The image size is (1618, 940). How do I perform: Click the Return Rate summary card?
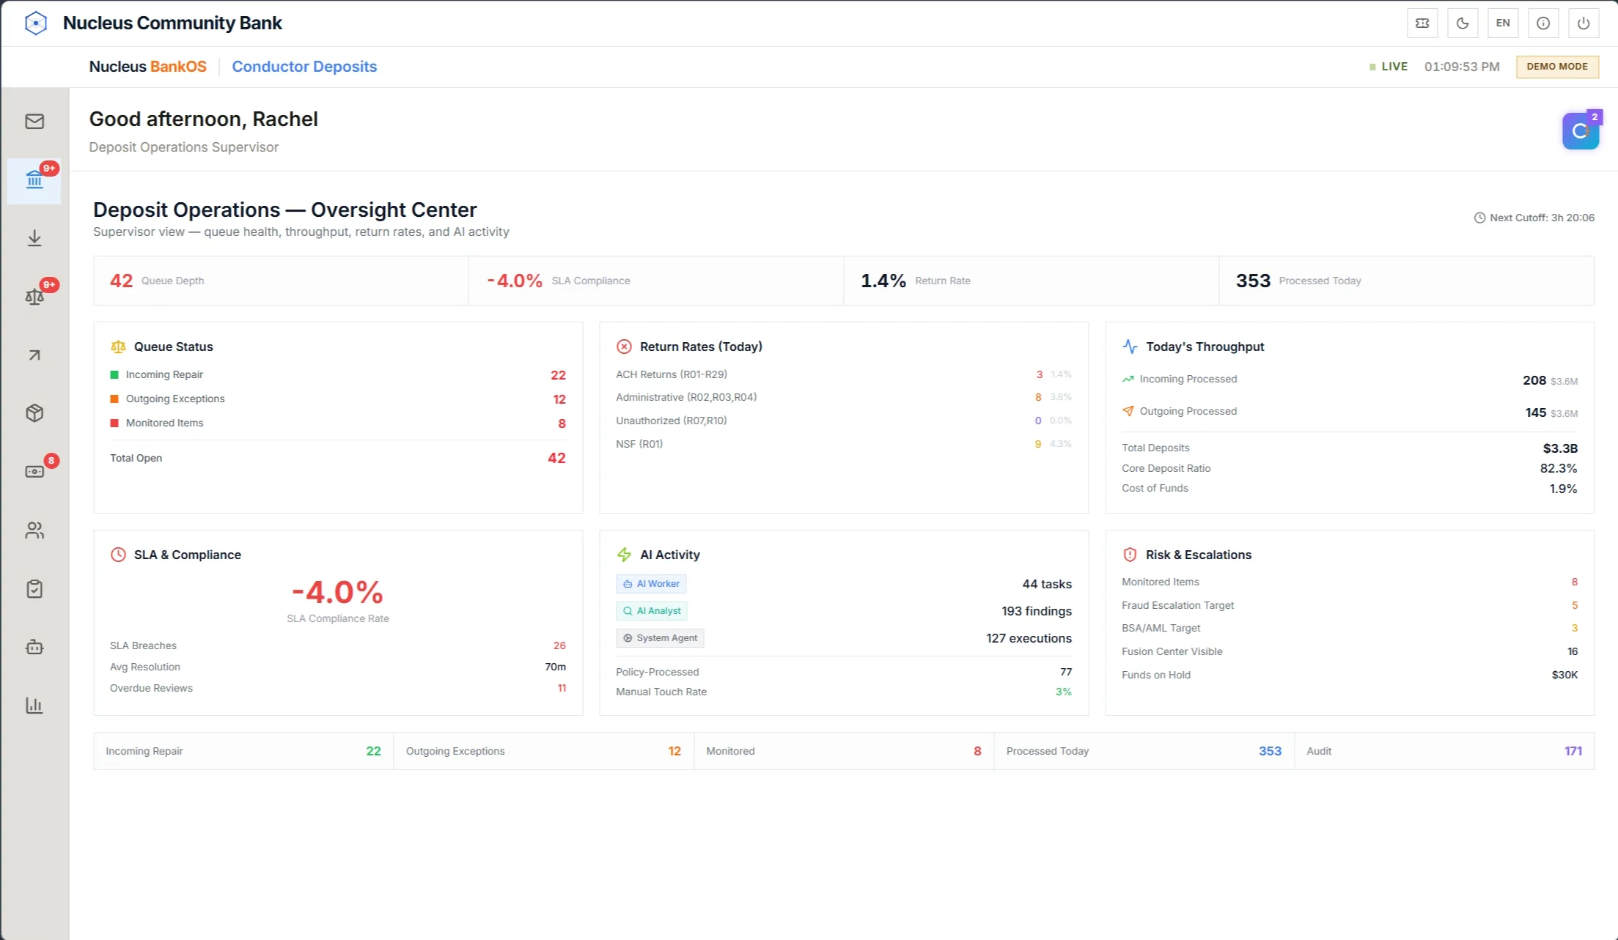coord(1032,281)
